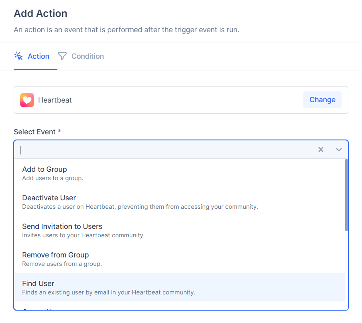362x323 pixels.
Task: Click the Heartbeat heart logo icon
Action: tap(27, 100)
